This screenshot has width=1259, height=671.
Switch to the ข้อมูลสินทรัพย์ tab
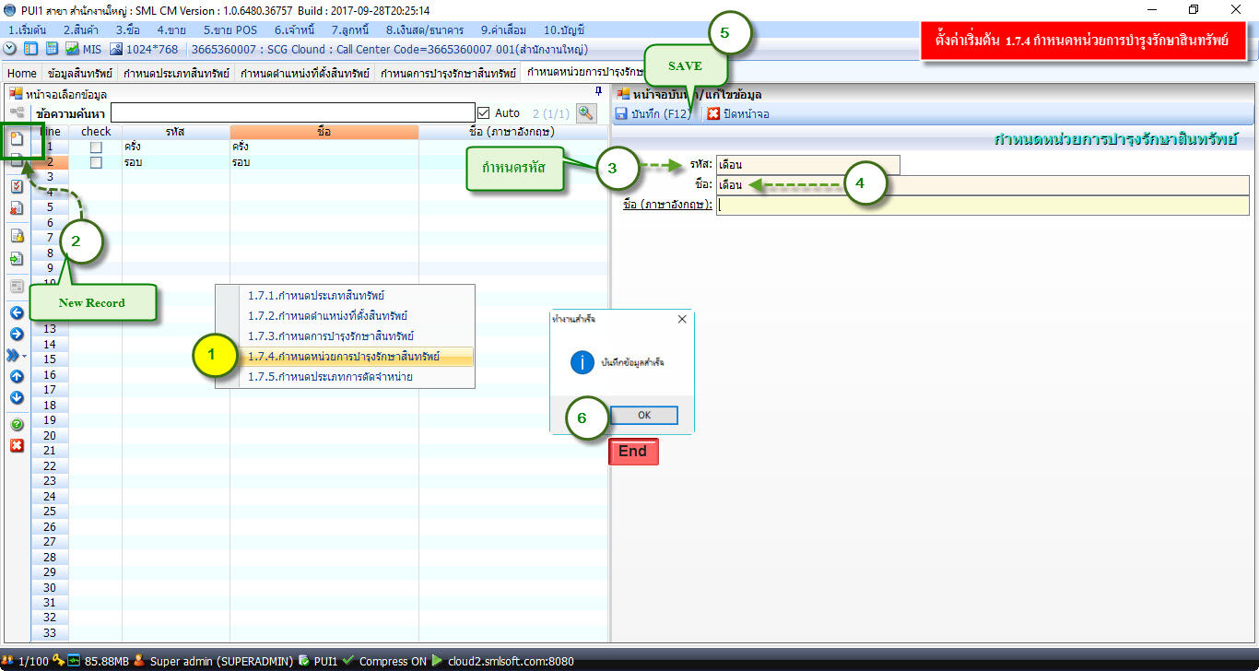click(x=79, y=73)
